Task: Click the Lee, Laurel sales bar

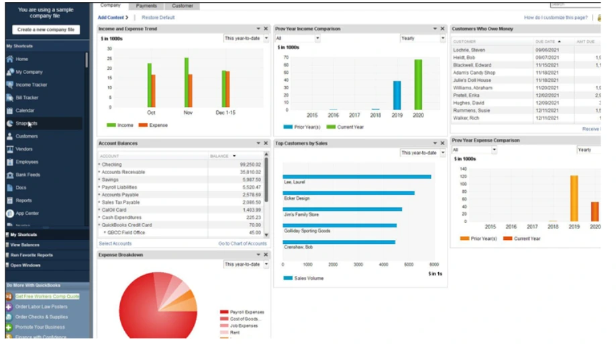Action: pos(357,177)
